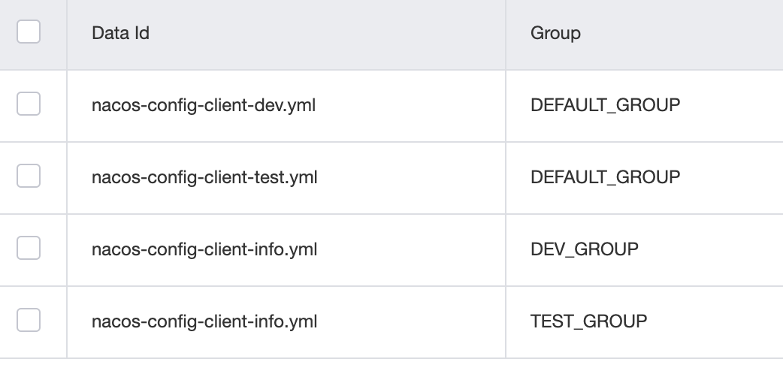Click nacos-config-client-info.yml in the TEST_GROUP row

(204, 321)
